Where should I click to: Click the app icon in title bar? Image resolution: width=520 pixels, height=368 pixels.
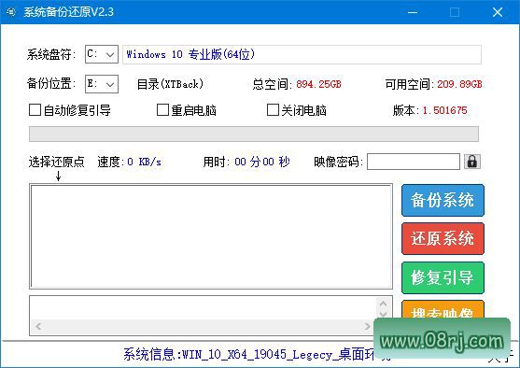(11, 12)
